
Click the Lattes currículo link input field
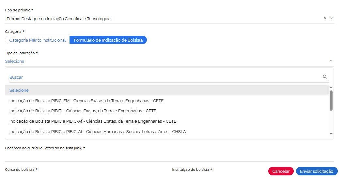169,156
